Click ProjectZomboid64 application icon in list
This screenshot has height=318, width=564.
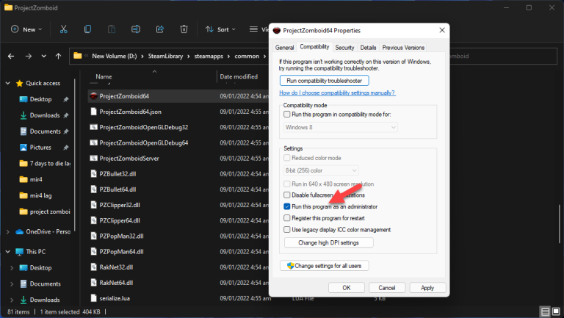pos(93,96)
